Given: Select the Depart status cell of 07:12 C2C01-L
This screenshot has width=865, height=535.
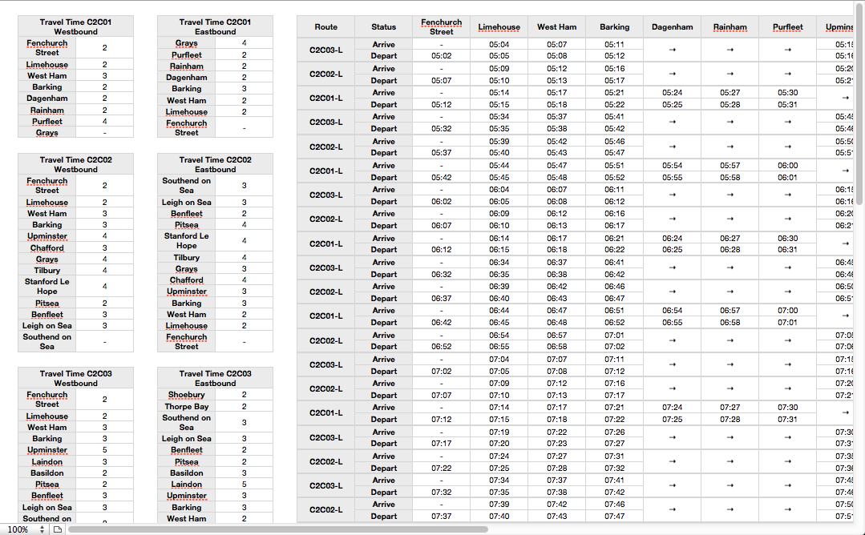Looking at the screenshot, I should point(383,420).
